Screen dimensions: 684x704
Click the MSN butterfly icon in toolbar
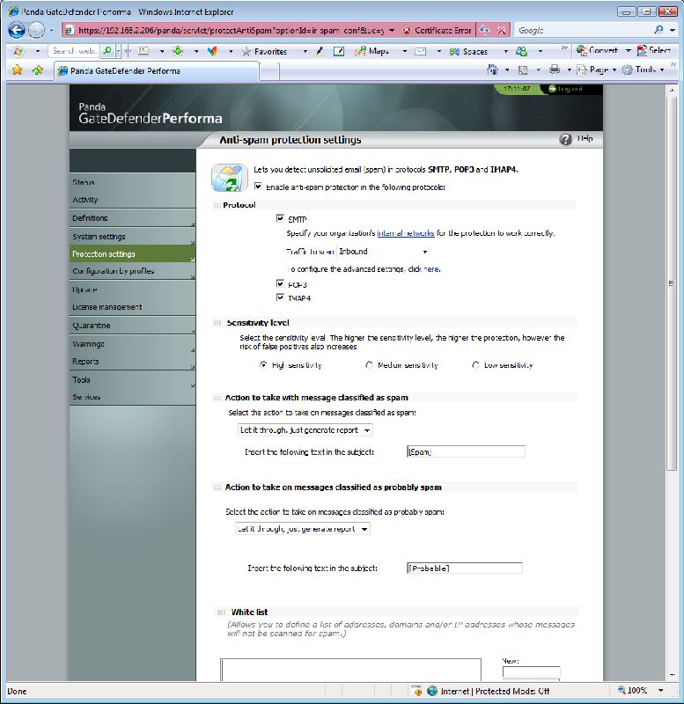[212, 51]
